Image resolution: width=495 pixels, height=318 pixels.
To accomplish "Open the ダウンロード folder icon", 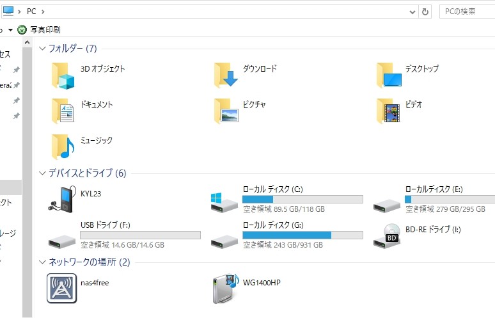I will [225, 75].
